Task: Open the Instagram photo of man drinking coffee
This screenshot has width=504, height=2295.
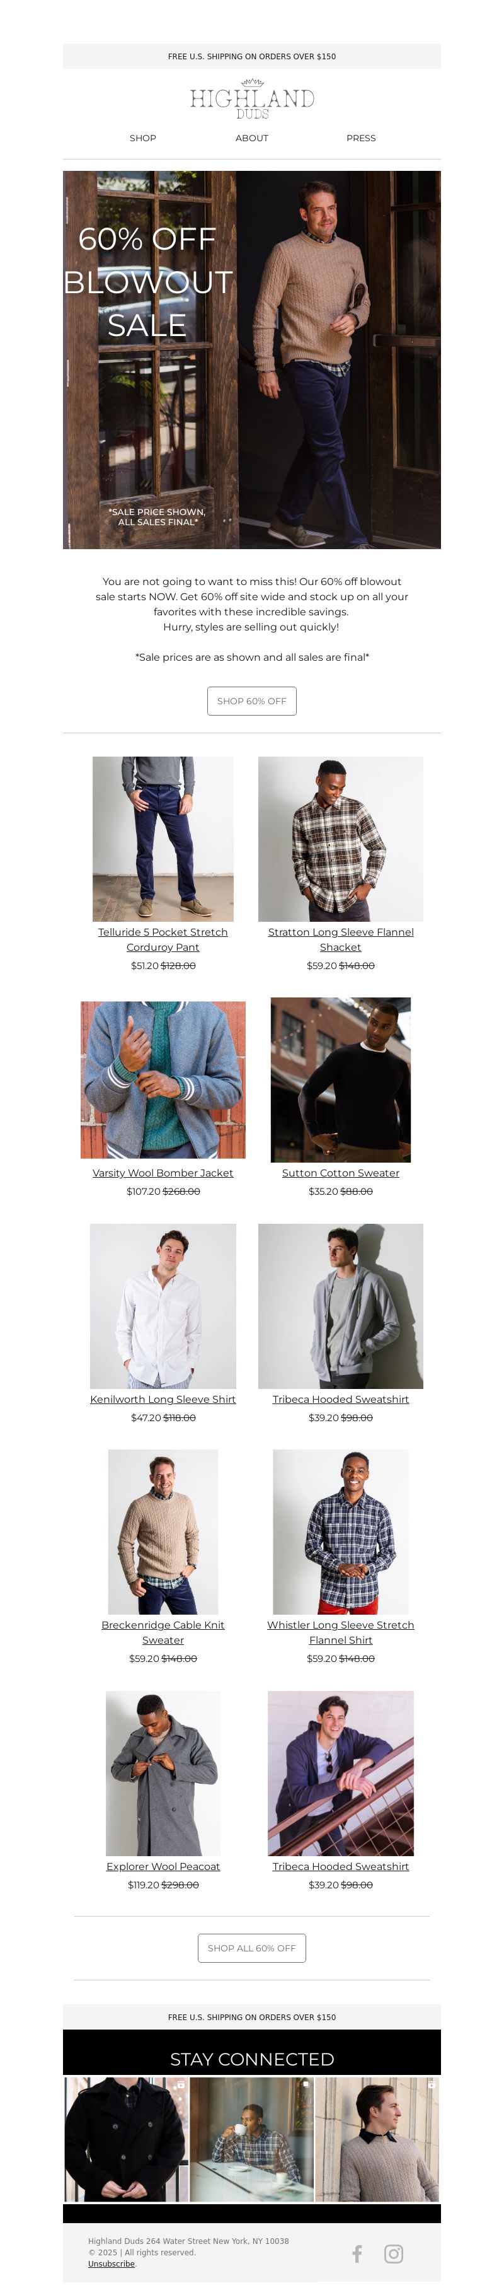Action: click(252, 2139)
